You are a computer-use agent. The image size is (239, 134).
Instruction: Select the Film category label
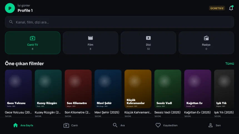pyautogui.click(x=90, y=45)
